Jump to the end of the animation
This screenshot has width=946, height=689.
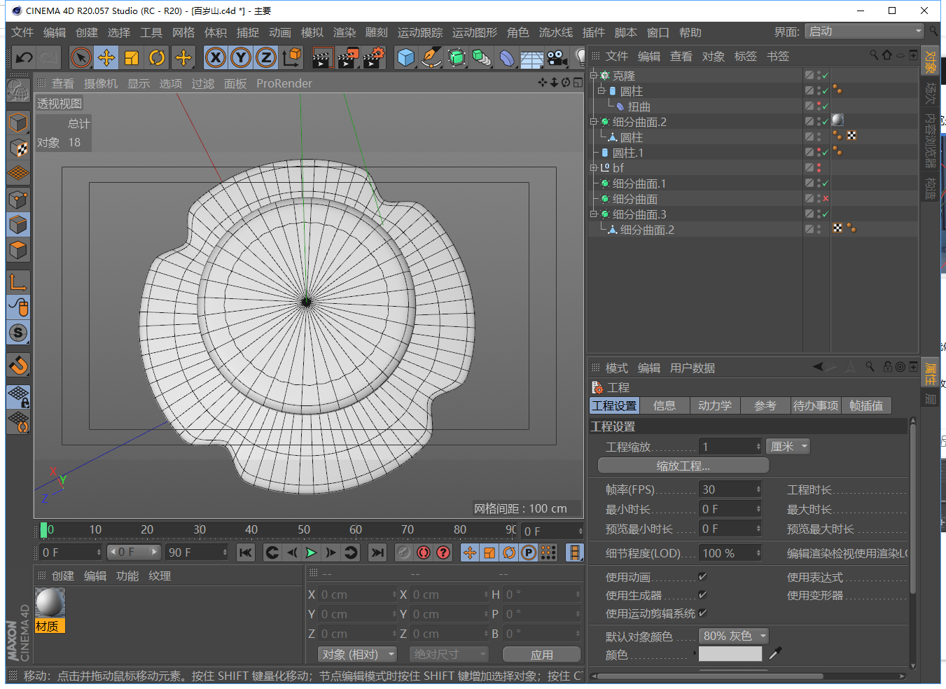click(377, 552)
